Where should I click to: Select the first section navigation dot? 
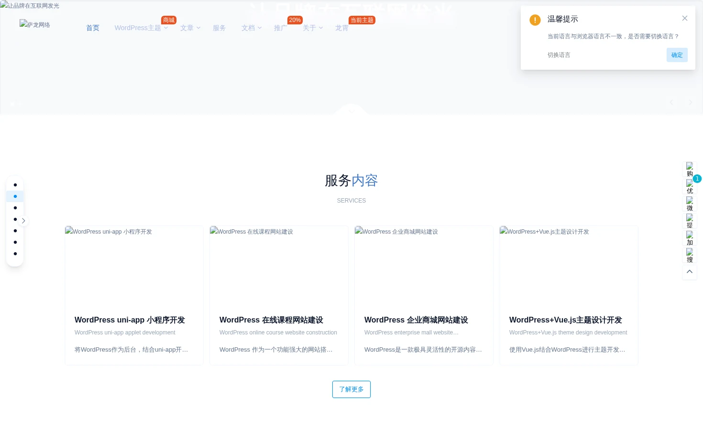15,185
